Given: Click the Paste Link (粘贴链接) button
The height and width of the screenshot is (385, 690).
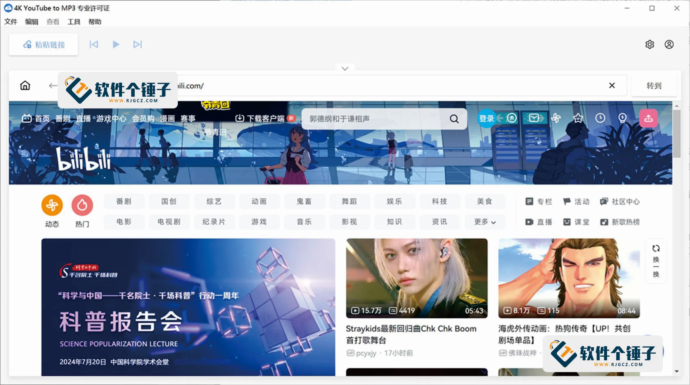Looking at the screenshot, I should 44,44.
